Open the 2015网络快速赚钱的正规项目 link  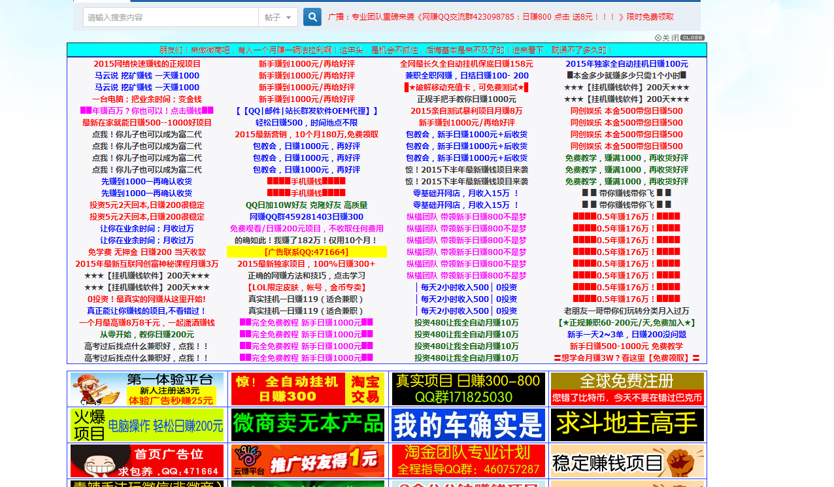147,64
